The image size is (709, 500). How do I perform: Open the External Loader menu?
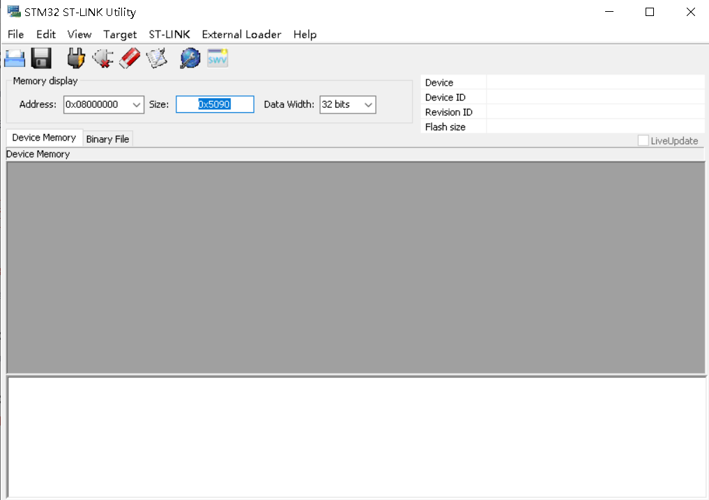(241, 34)
